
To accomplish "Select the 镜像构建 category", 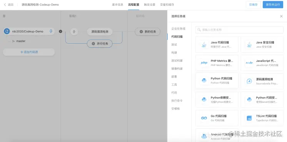I will click(x=177, y=69).
